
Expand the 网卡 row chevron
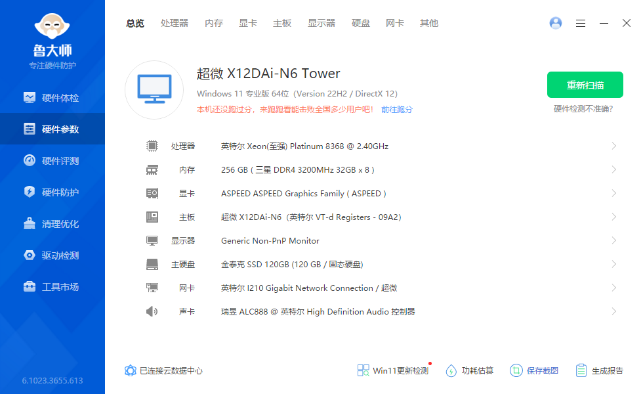click(613, 288)
